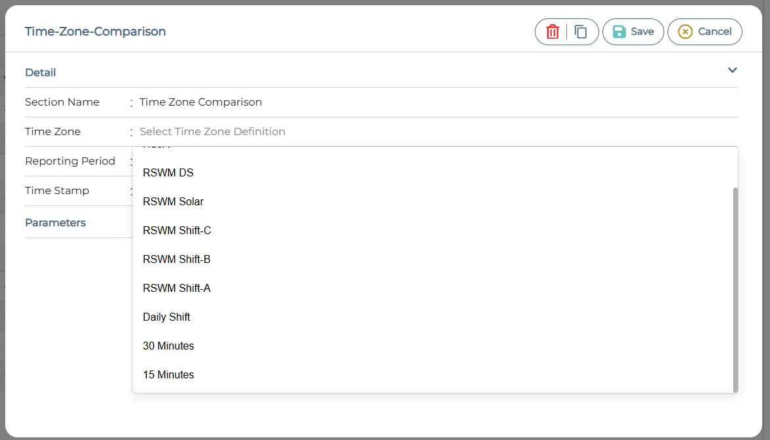Click the Time Stamp label
This screenshot has height=440, width=770.
pyautogui.click(x=57, y=191)
